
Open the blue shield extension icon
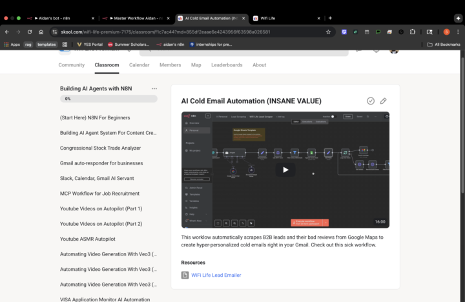pos(344,32)
